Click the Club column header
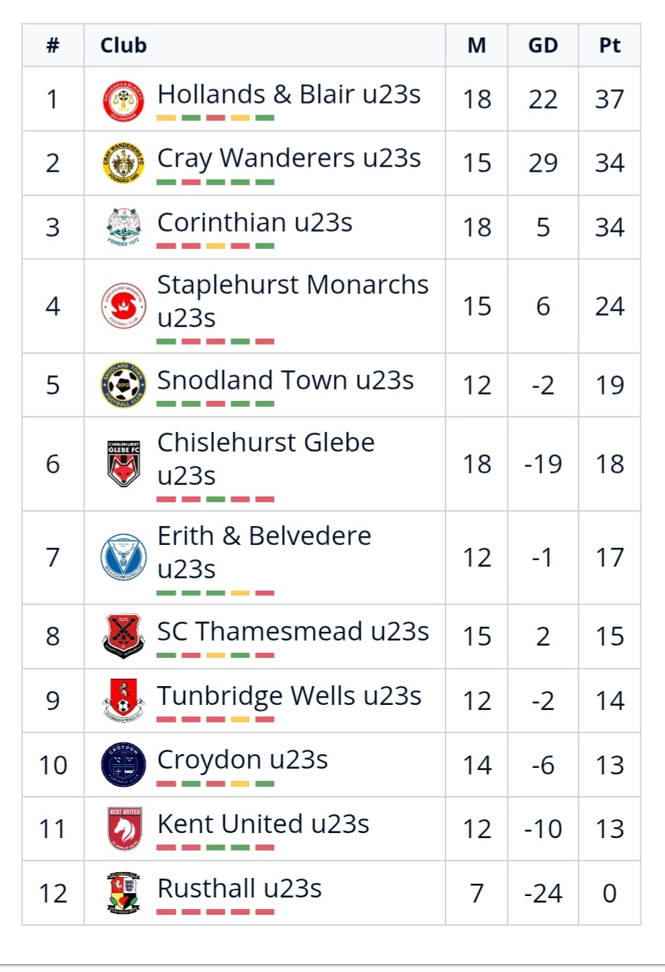This screenshot has width=665, height=972. tap(124, 46)
